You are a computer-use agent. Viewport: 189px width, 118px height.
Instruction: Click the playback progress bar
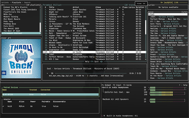[91, 73]
